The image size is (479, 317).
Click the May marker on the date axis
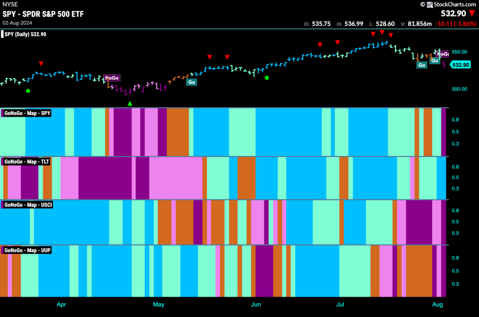pyautogui.click(x=159, y=304)
